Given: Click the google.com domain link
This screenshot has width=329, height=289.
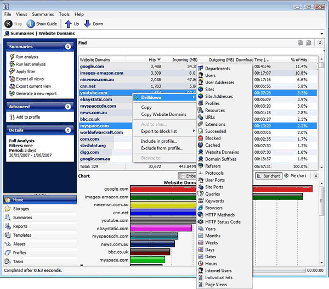Looking at the screenshot, I should click(x=92, y=66).
